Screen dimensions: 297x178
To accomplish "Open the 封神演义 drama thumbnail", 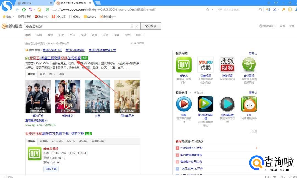I will coord(68,96).
